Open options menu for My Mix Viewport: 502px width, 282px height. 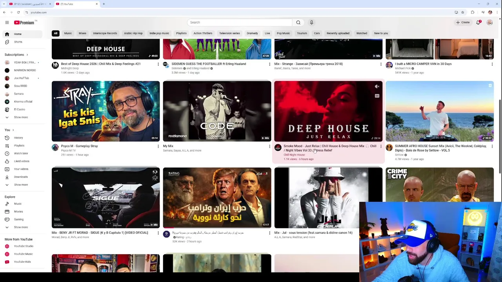point(269,146)
